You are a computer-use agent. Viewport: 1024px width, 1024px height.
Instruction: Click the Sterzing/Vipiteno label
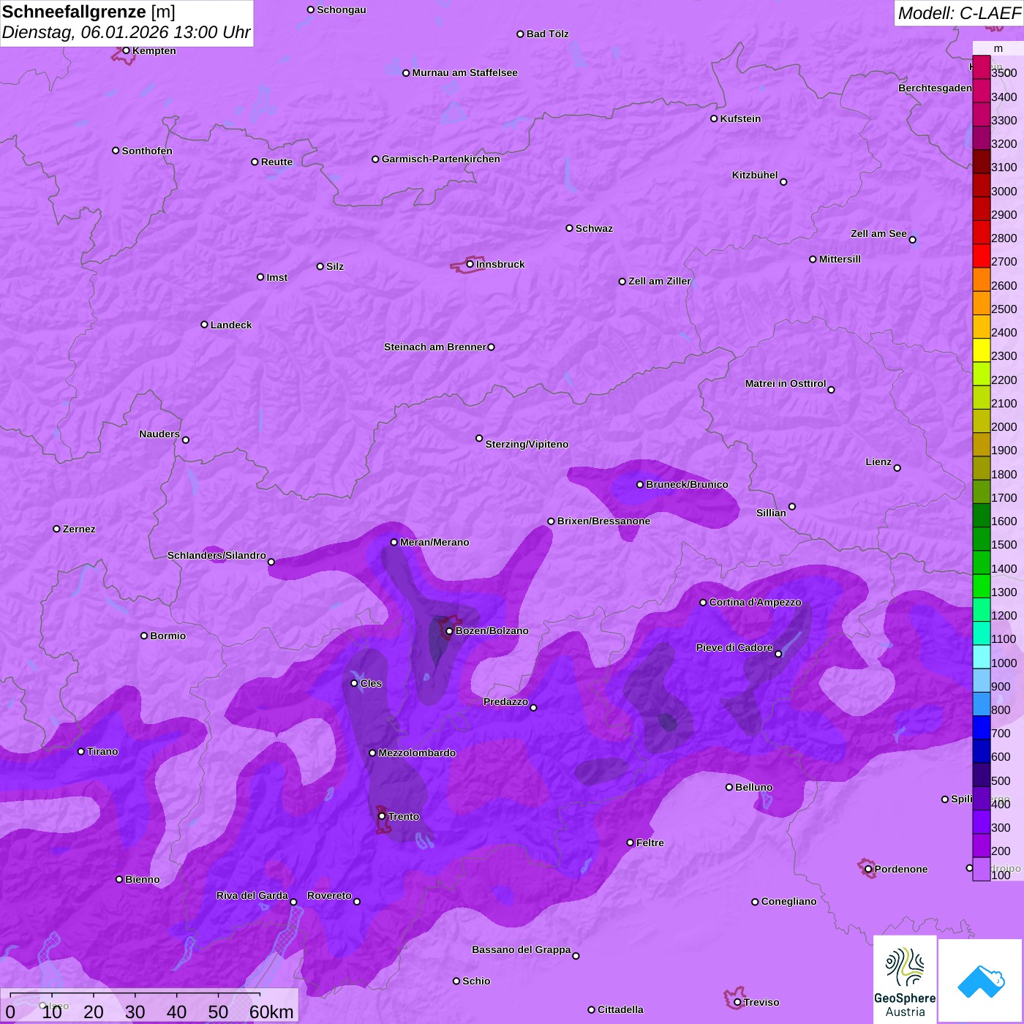tap(527, 444)
